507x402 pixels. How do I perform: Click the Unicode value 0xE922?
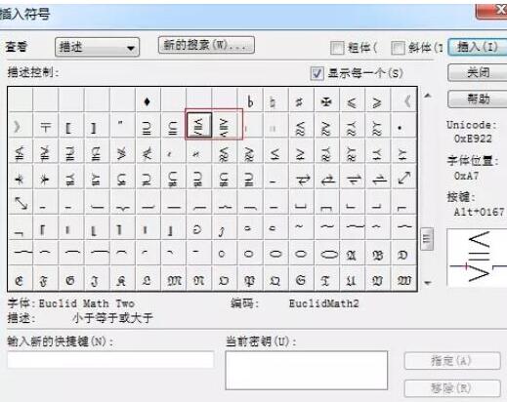point(473,139)
